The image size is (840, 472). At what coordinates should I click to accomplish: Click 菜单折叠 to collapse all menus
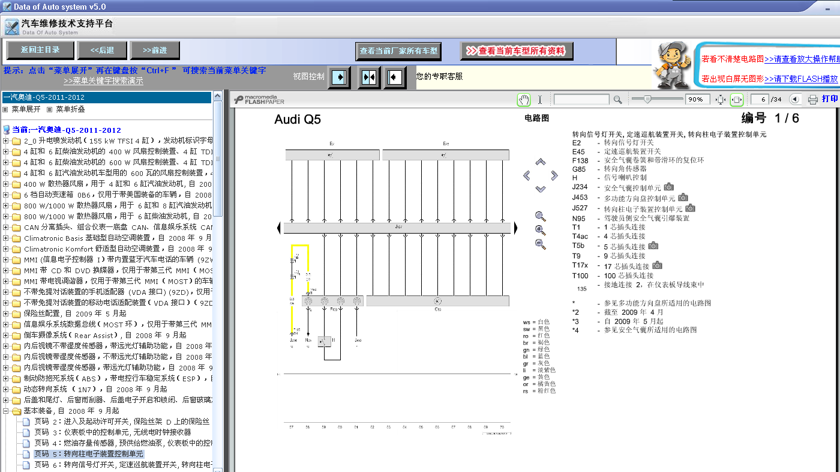[70, 109]
